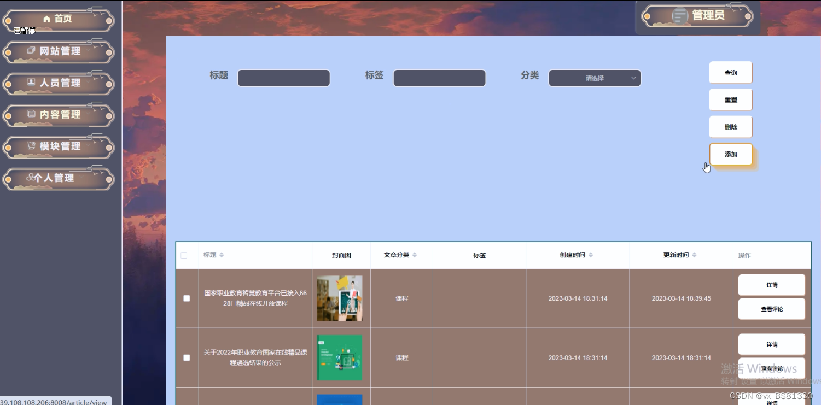Click 详情 for the 国家职业教育智慧教育平台 row
The width and height of the screenshot is (821, 405).
[x=772, y=285]
